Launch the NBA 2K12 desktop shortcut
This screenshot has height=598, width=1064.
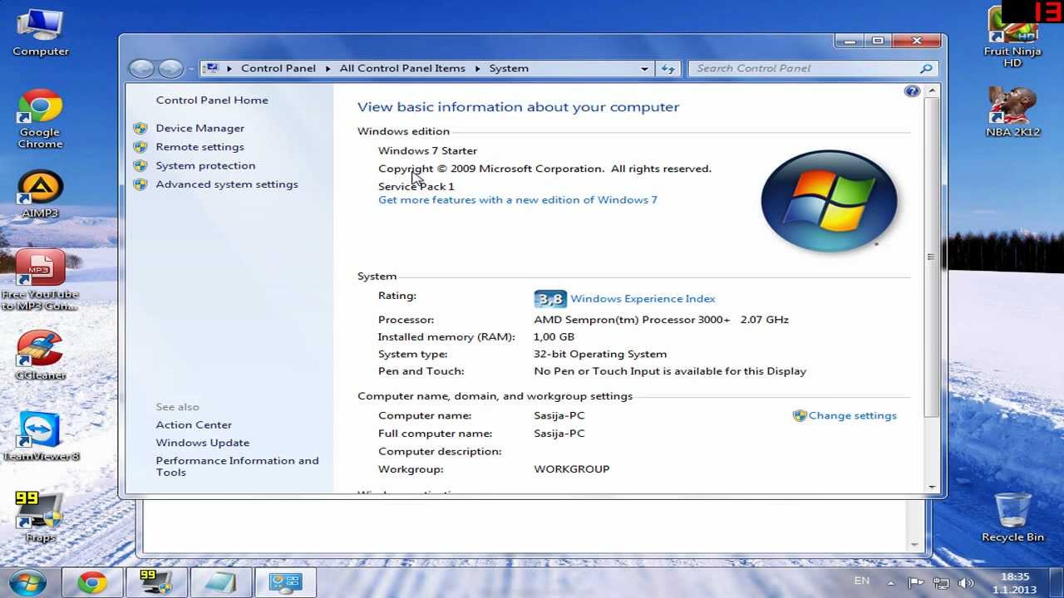pos(1012,111)
